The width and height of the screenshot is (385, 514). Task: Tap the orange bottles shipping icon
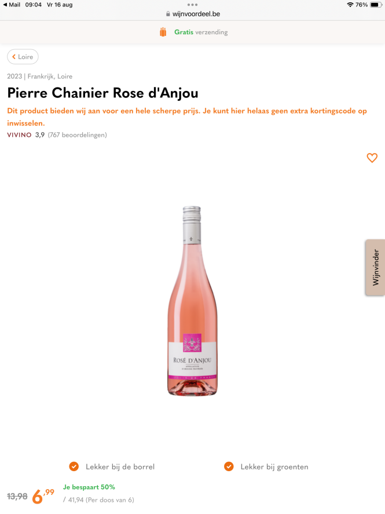[x=163, y=32]
